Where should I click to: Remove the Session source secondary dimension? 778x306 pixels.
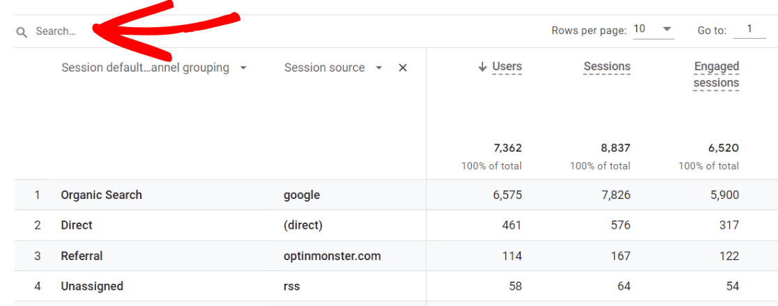click(x=402, y=68)
